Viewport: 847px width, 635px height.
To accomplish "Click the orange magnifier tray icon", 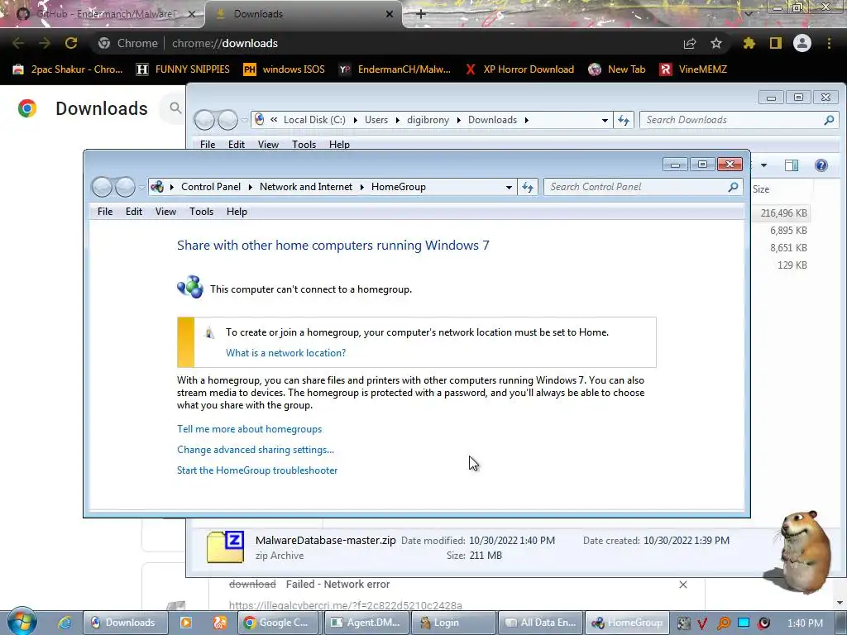I will pos(723,623).
